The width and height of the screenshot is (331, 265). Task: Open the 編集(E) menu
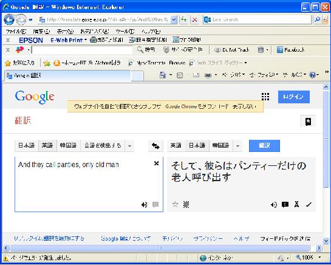[x=41, y=32]
